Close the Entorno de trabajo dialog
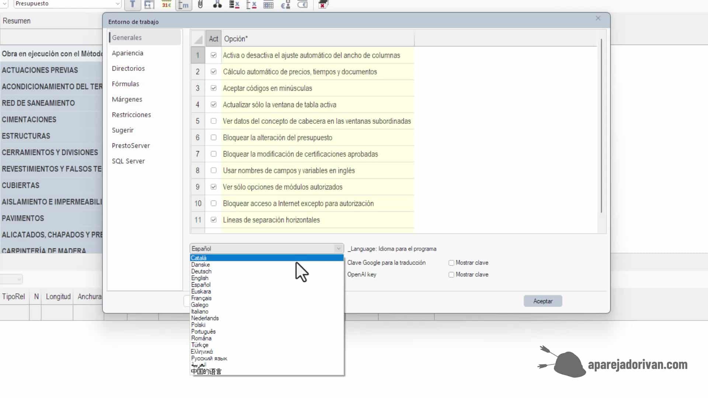Image resolution: width=708 pixels, height=398 pixels. point(598,18)
